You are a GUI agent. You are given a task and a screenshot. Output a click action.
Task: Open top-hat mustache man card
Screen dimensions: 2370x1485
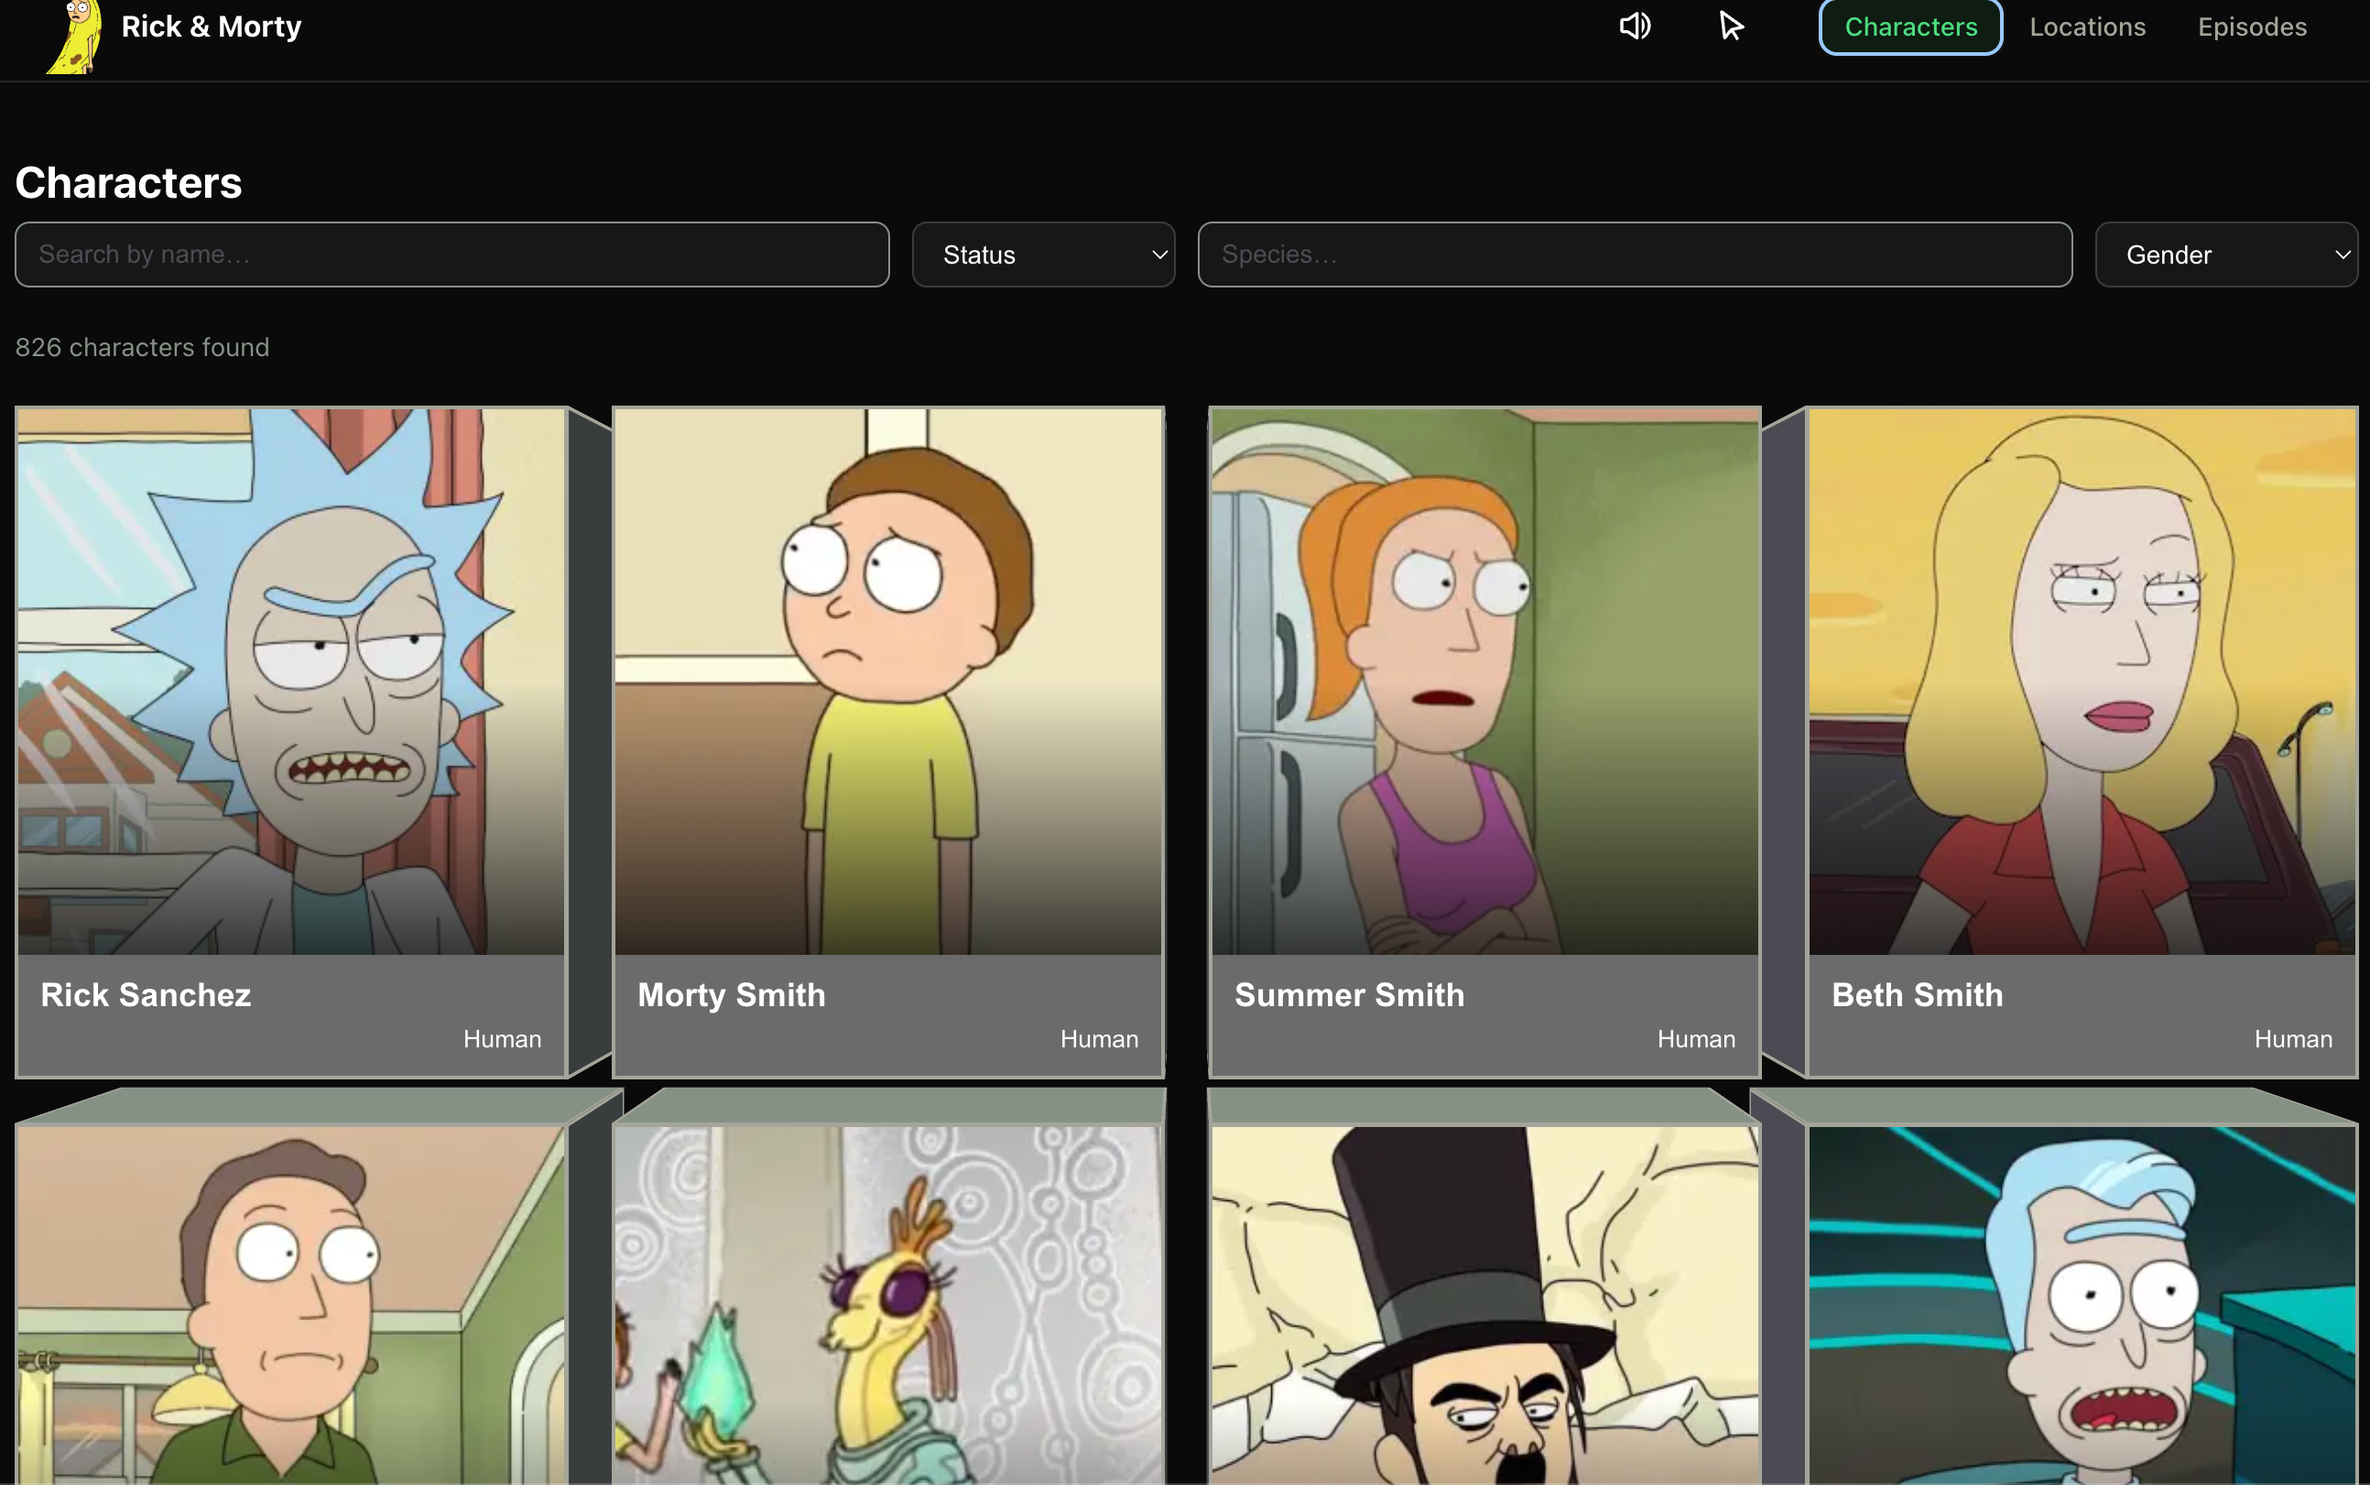tap(1484, 1306)
